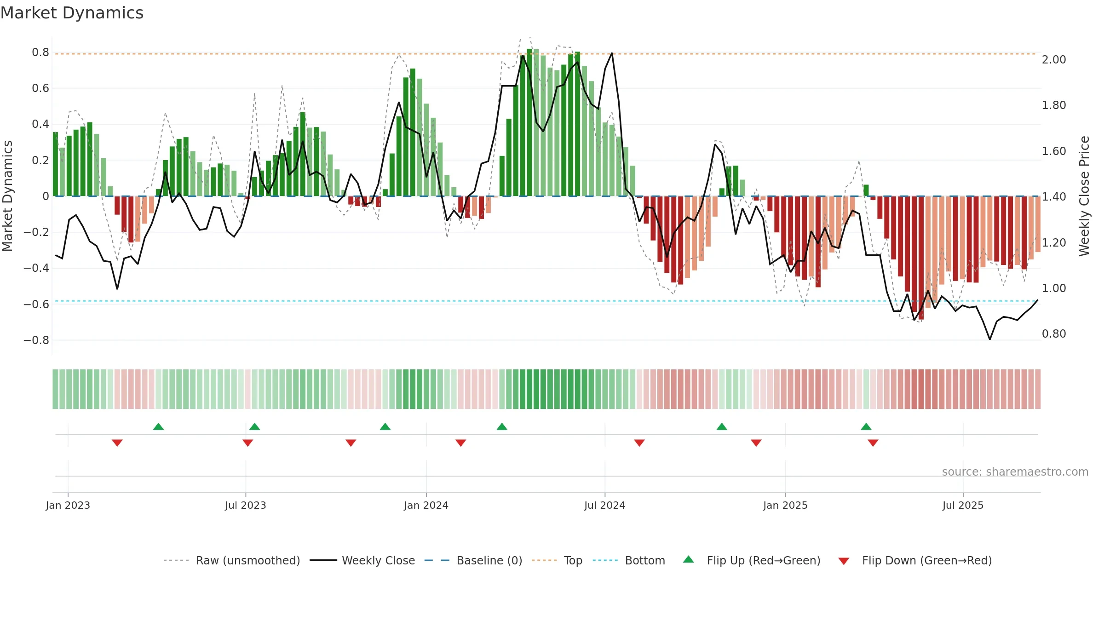This screenshot has height=621, width=1104.
Task: Click the Jan 2025 date label
Action: tap(786, 505)
